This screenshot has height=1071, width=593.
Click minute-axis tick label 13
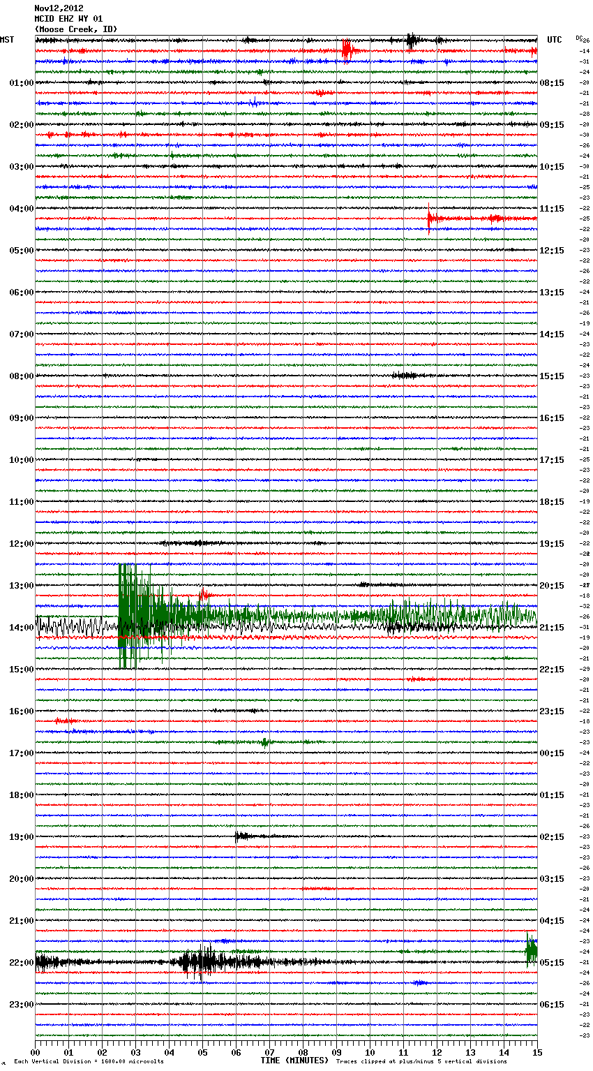(470, 1051)
